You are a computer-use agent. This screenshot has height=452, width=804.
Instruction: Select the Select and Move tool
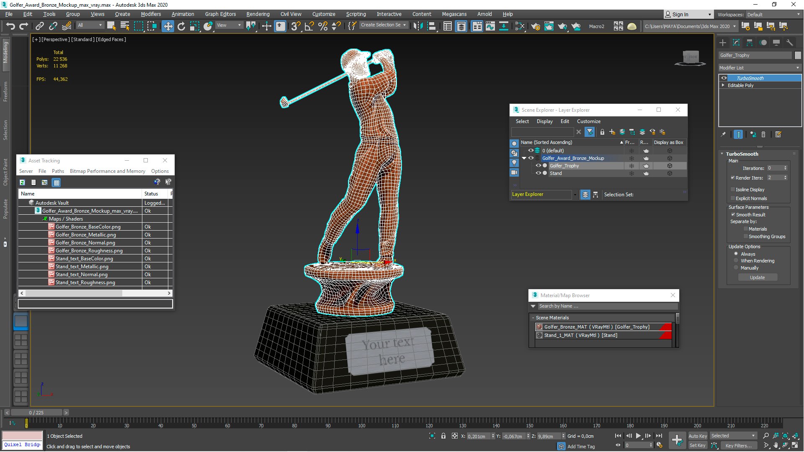coord(167,26)
